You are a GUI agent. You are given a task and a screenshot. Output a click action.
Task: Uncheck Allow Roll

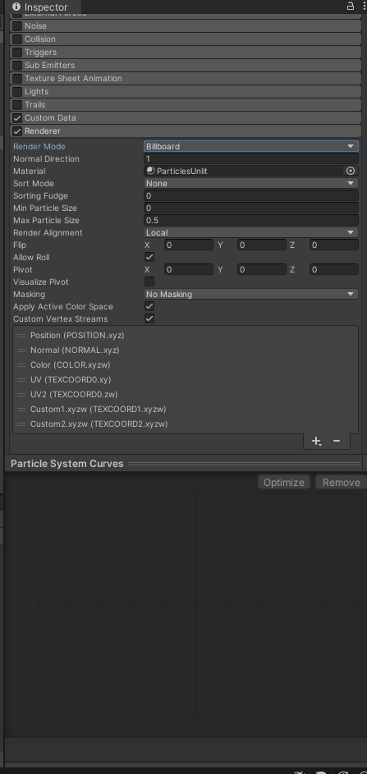click(149, 257)
